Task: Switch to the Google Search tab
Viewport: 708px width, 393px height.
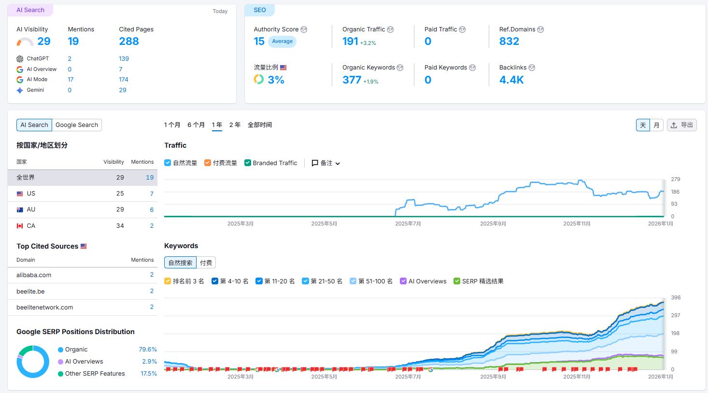Action: (x=77, y=125)
